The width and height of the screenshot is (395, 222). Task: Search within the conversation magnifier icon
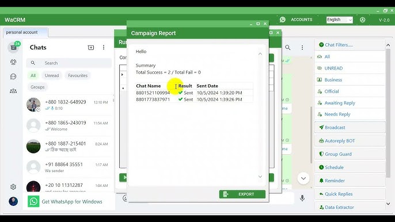click(x=288, y=47)
